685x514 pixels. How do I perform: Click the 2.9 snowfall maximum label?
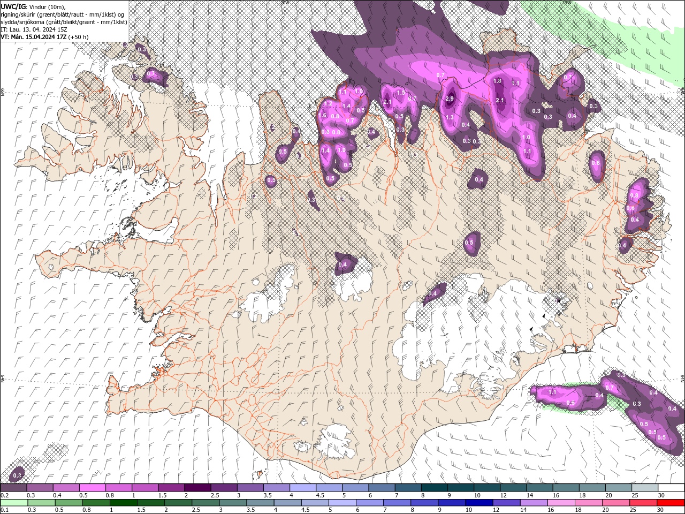pyautogui.click(x=450, y=99)
